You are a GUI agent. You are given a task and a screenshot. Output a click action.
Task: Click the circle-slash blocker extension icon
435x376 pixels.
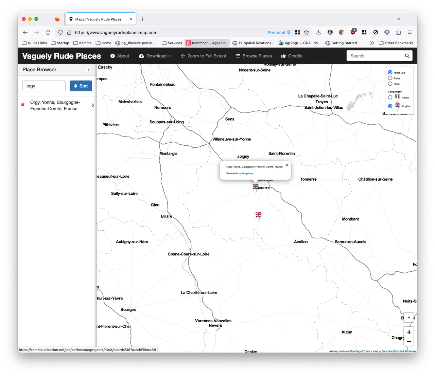376,32
